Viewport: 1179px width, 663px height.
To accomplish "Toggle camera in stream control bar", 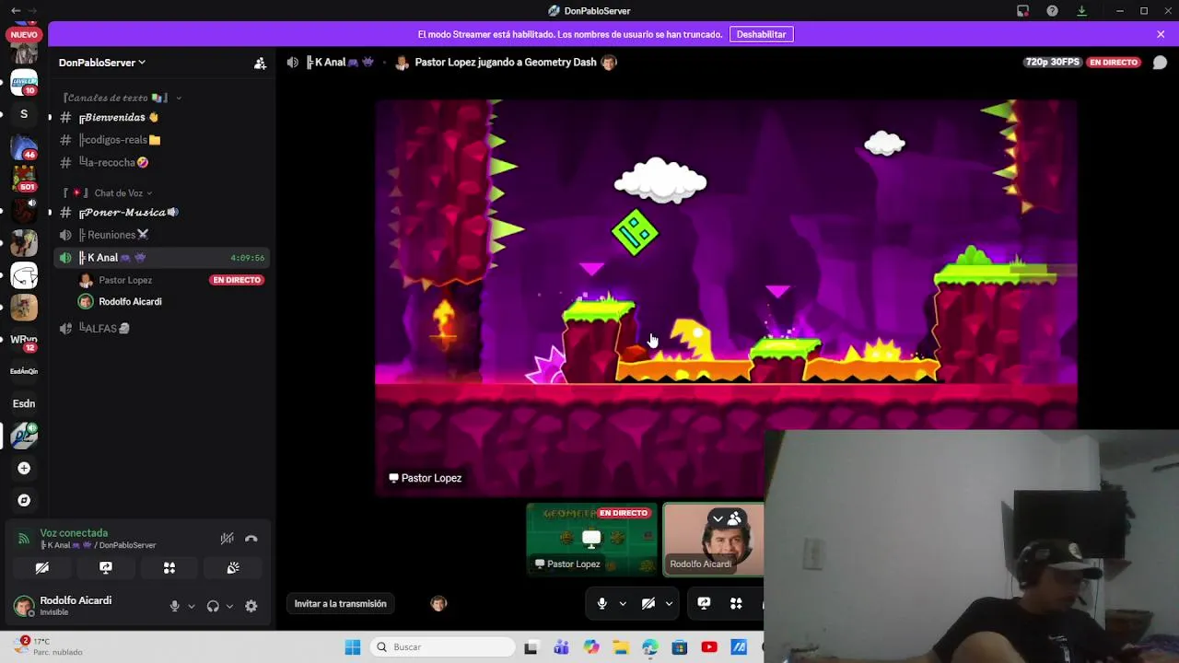I will coord(648,604).
